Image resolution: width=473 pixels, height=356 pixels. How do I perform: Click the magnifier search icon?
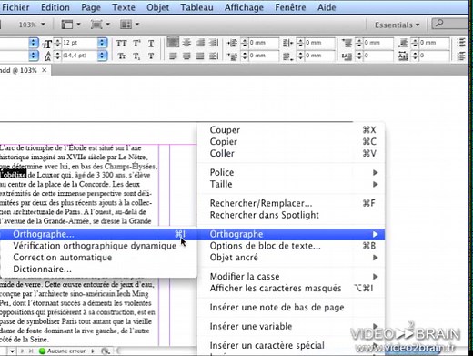click(x=439, y=24)
